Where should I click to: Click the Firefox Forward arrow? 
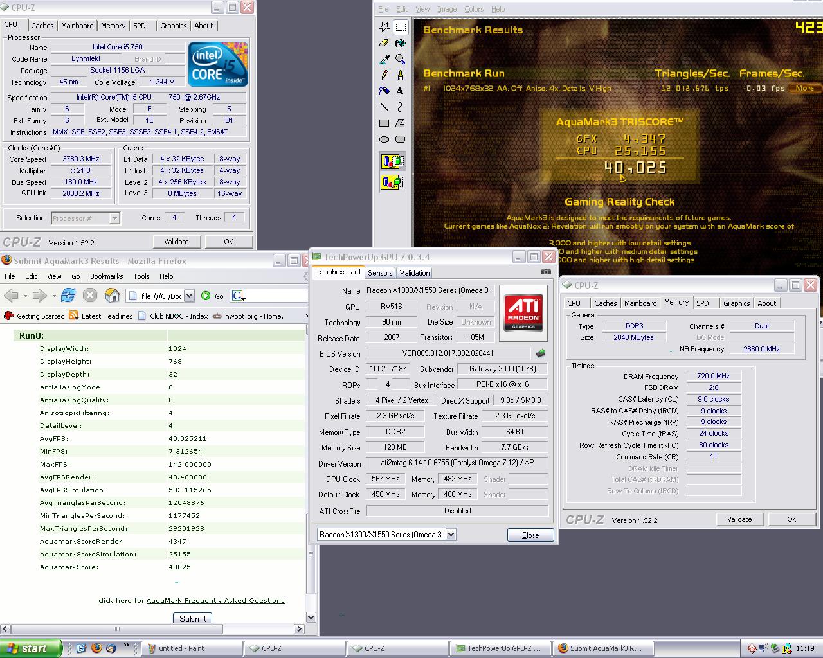click(x=39, y=296)
